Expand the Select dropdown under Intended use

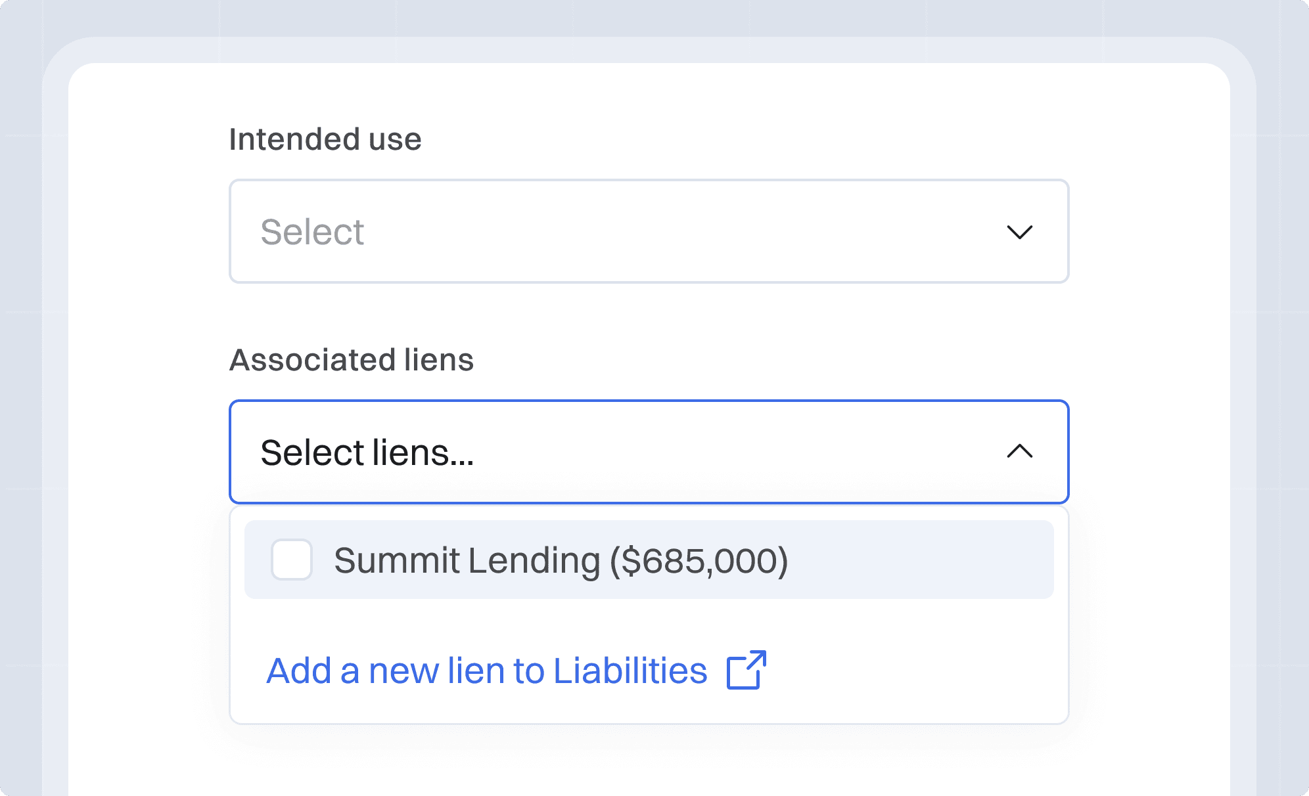tap(649, 231)
